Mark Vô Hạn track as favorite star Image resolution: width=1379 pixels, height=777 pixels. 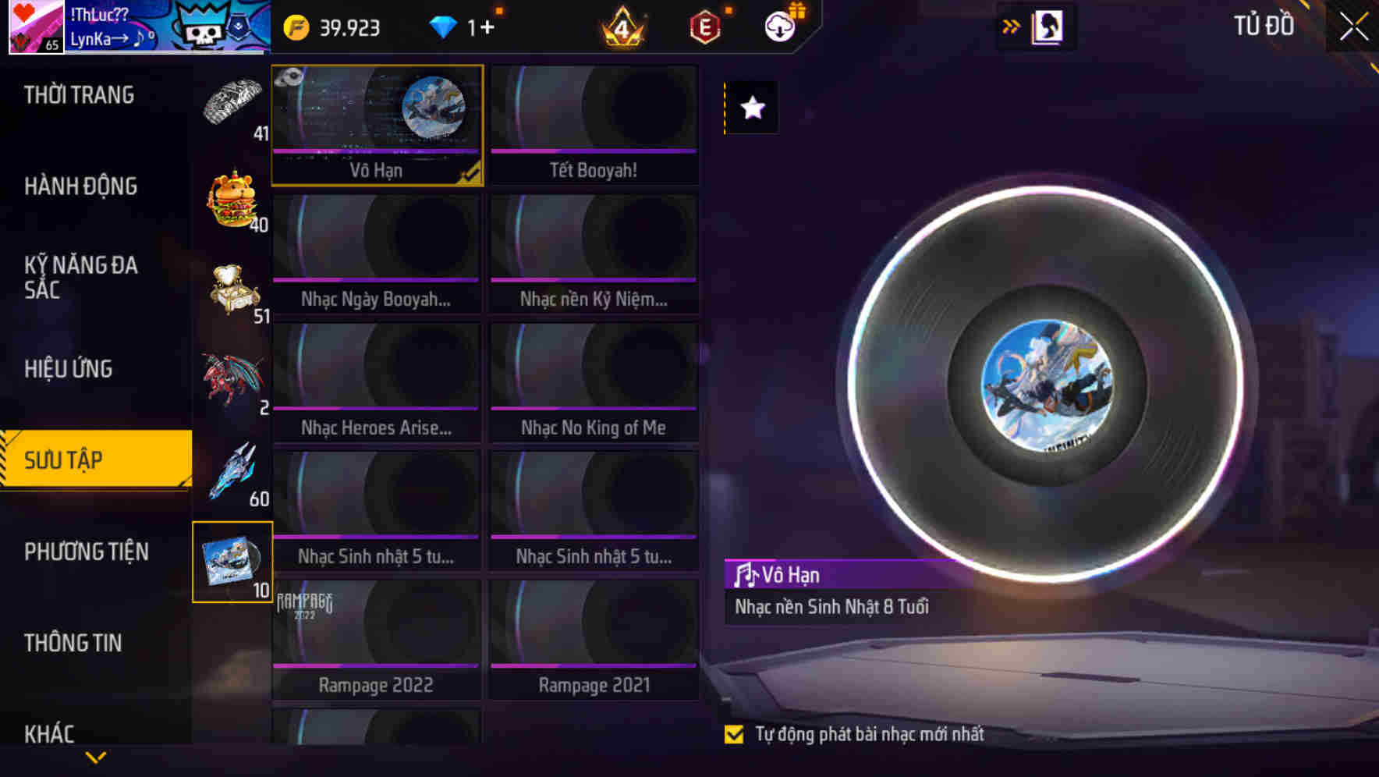pyautogui.click(x=752, y=108)
